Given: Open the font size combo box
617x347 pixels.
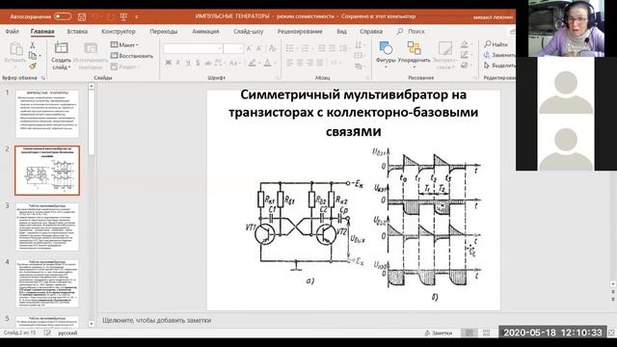Looking at the screenshot, I should tap(233, 48).
